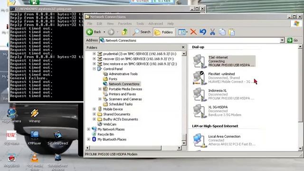Open the Edit menu

pyautogui.click(x=99, y=24)
